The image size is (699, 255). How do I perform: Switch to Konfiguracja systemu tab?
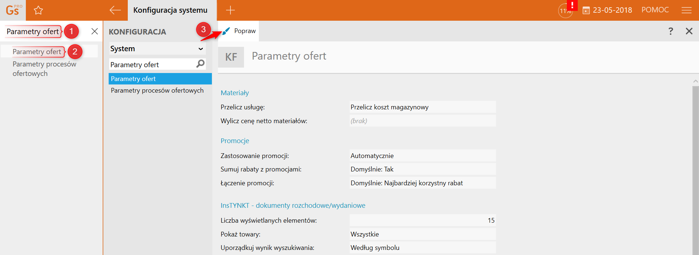[x=170, y=10]
